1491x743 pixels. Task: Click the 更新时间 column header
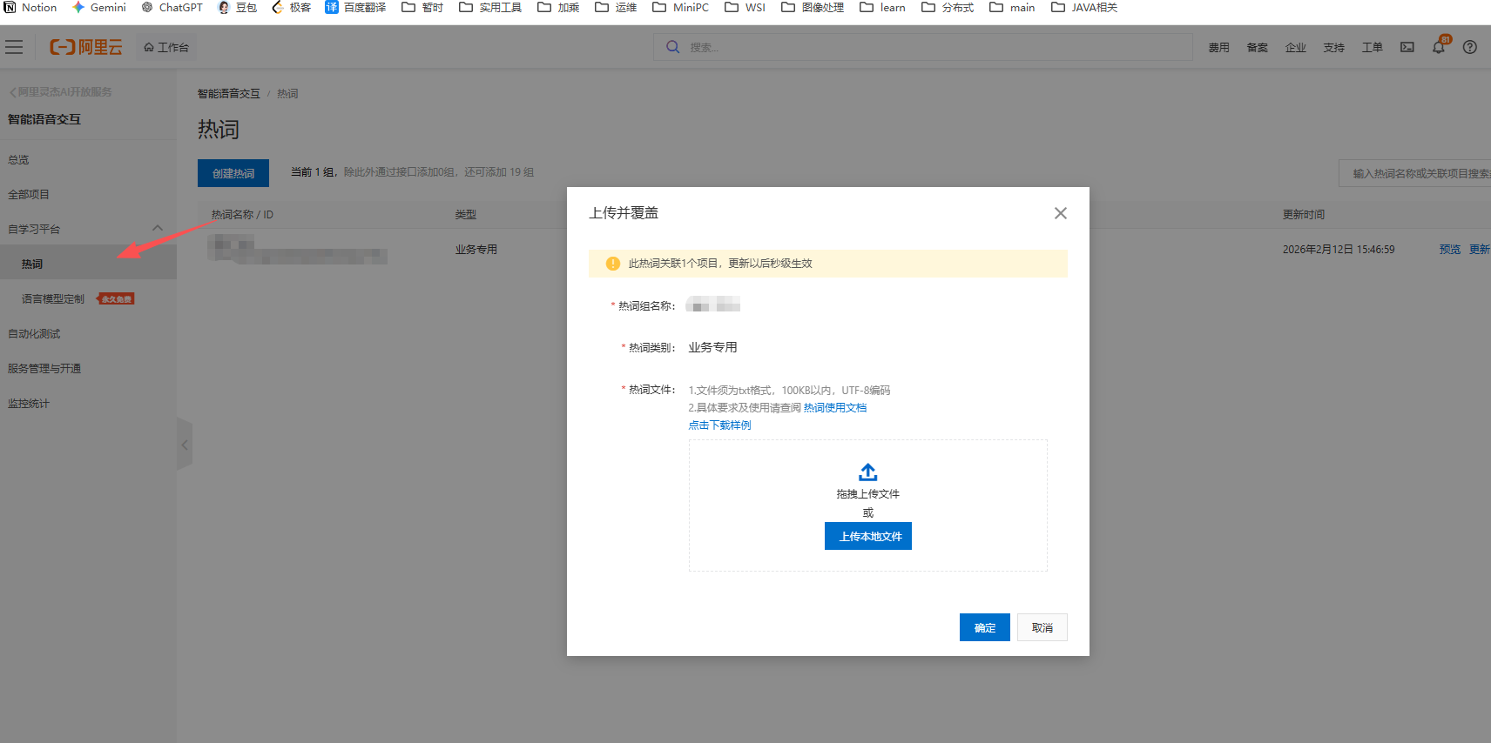[x=1303, y=215]
